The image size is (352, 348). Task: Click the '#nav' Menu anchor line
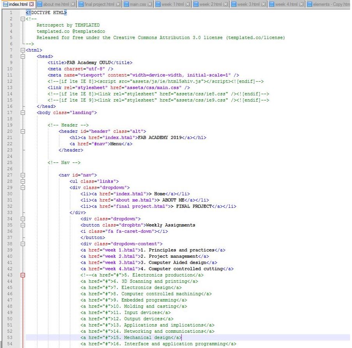[x=101, y=144]
